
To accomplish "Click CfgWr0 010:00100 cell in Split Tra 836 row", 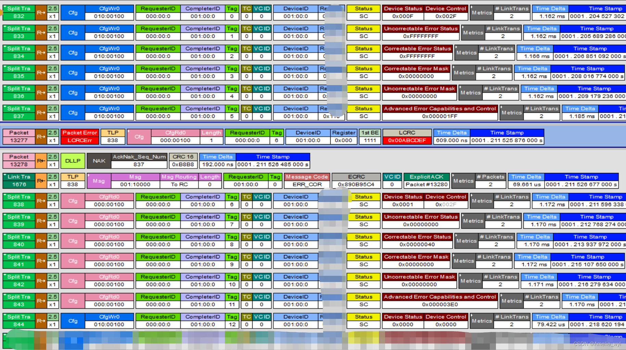I will click(109, 93).
